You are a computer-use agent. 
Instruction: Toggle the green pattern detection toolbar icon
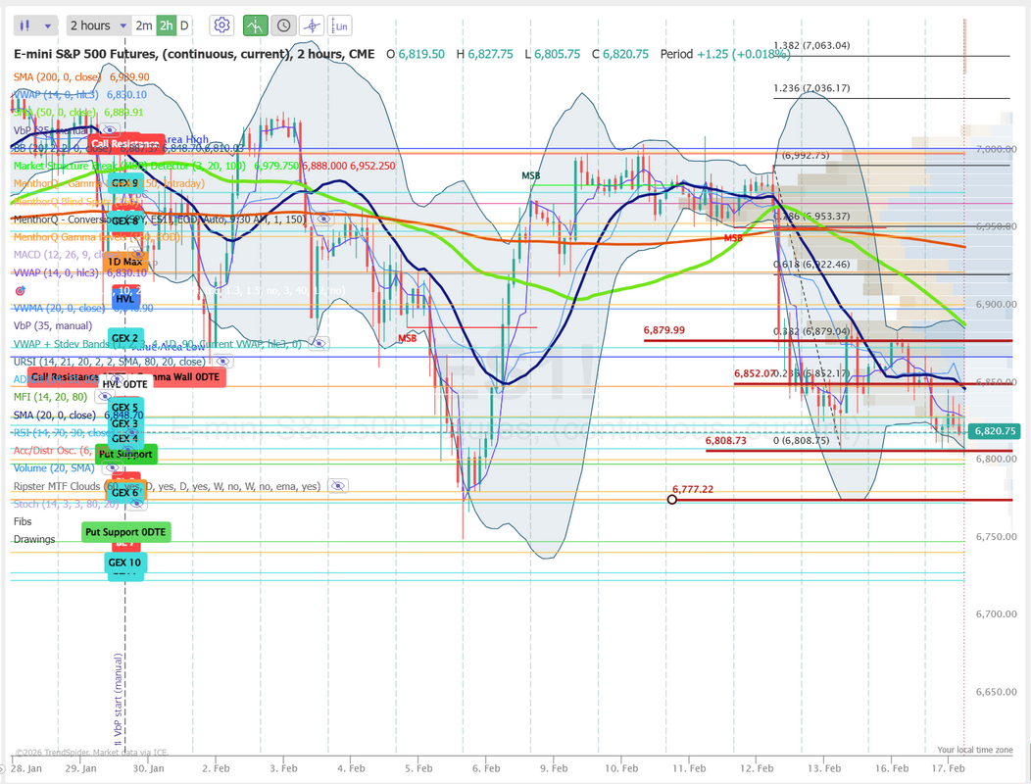pyautogui.click(x=255, y=25)
